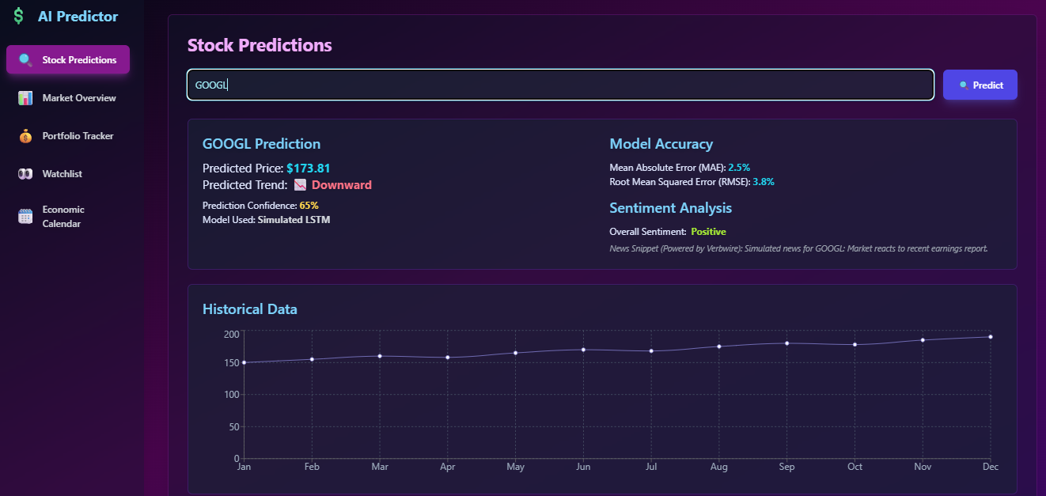
Task: Select the crystal ball Stock Predictions icon
Action: [x=25, y=59]
